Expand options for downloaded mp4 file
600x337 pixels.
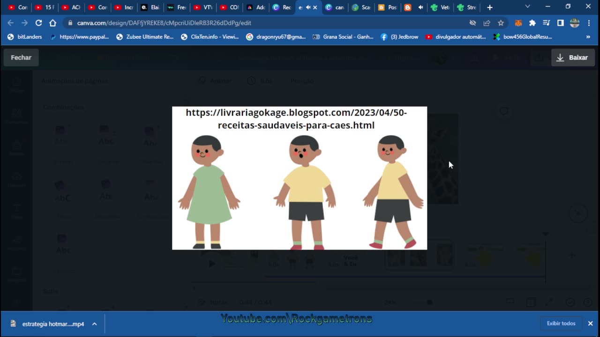click(94, 324)
